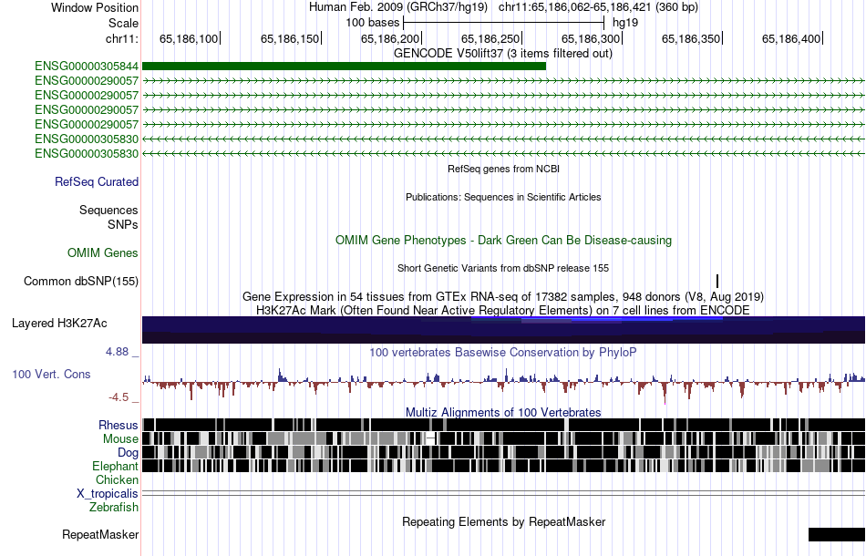Click the OMIM Genes track label

[x=103, y=252]
